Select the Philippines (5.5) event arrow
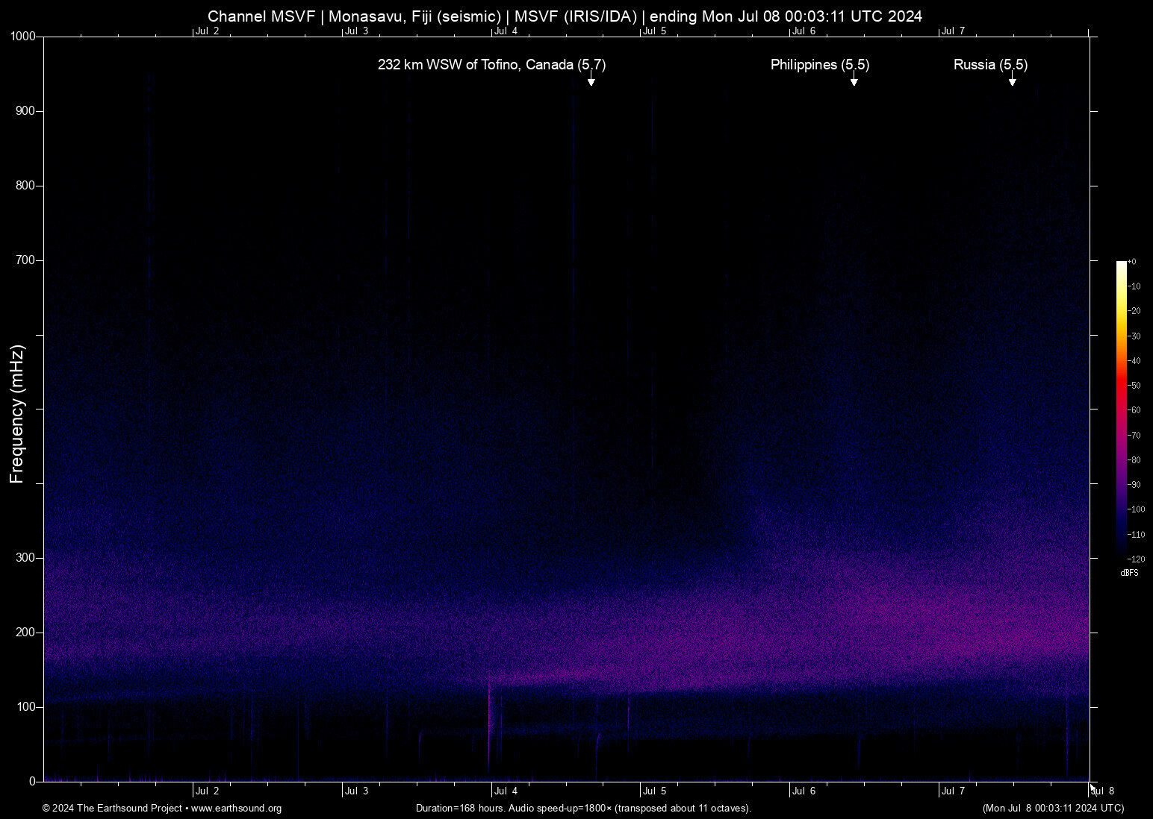Image resolution: width=1153 pixels, height=819 pixels. pos(854,81)
